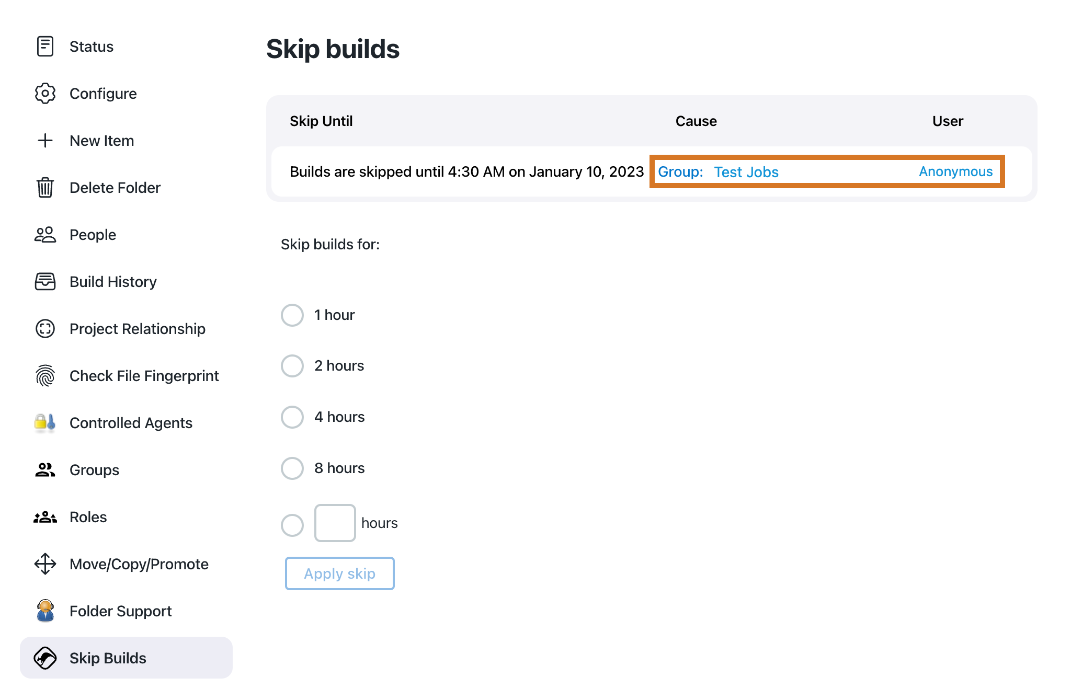1071x689 pixels.
Task: Select the 4 hours radio button
Action: point(294,416)
